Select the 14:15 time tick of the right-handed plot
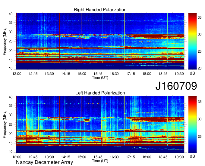The width and height of the screenshot is (205, 166). 65,74
